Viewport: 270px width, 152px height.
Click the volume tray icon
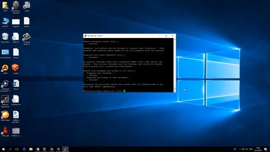click(x=246, y=149)
